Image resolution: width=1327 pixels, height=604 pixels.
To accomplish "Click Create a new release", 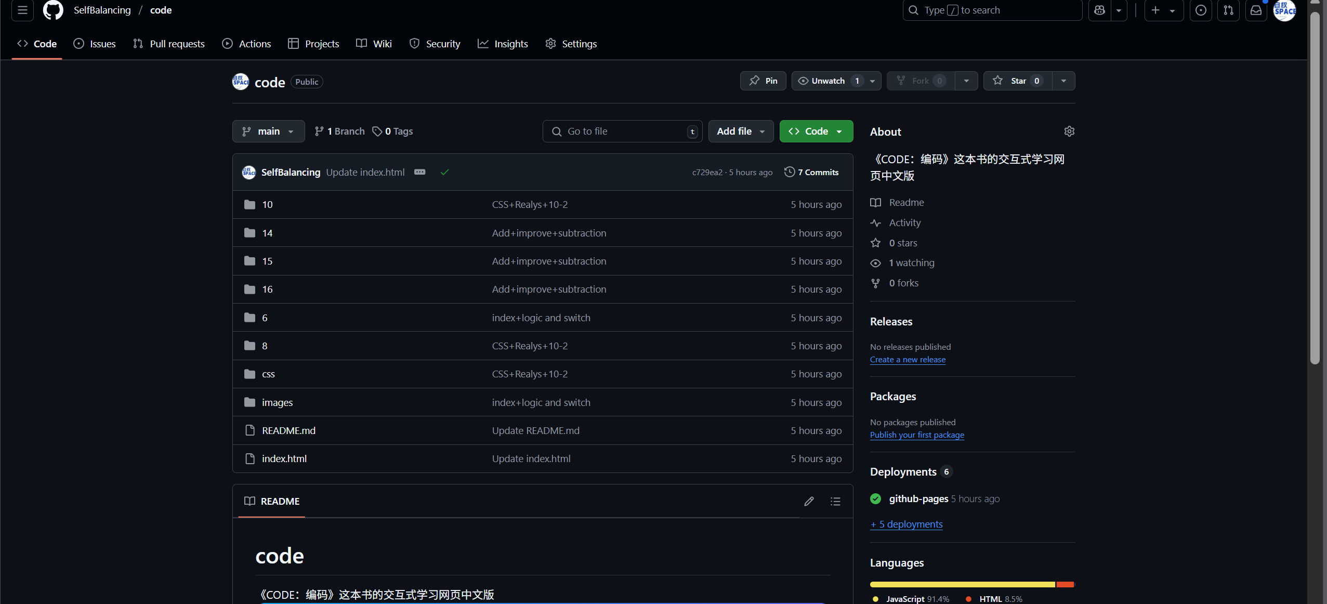I will [x=908, y=359].
